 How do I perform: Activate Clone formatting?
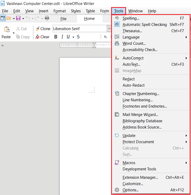click(x=43, y=29)
